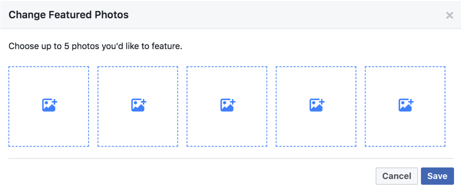Click the plus sign on the rightmost photo icon
The height and width of the screenshot is (191, 461).
point(411,102)
